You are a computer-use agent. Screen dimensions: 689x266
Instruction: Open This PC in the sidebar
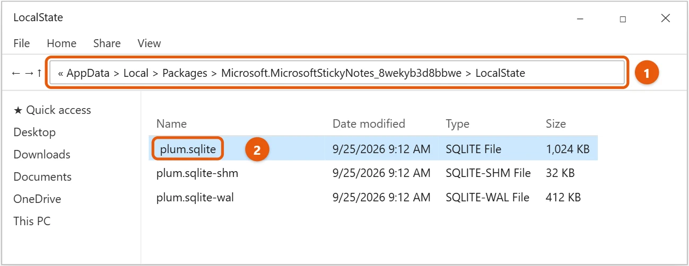click(32, 221)
